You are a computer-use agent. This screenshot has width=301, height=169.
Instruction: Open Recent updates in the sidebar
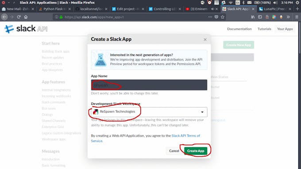click(x=53, y=58)
